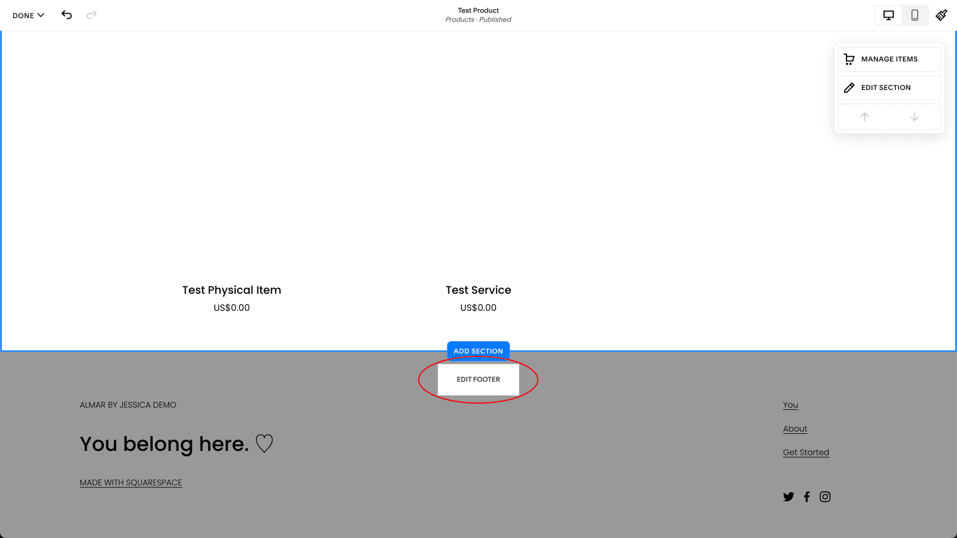
Task: Select the Test Physical Item product
Action: (231, 290)
